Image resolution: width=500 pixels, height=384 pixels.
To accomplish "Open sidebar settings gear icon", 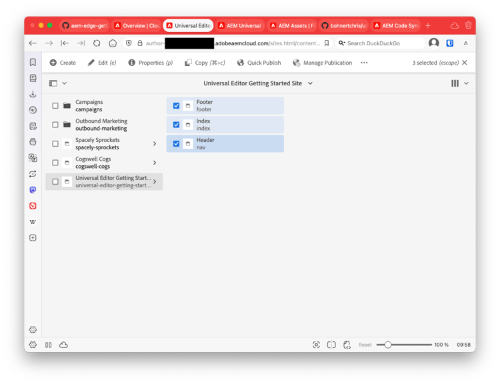I will [x=33, y=329].
